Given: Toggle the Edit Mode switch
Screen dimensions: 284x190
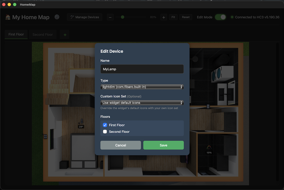Looking at the screenshot, I should click(220, 17).
